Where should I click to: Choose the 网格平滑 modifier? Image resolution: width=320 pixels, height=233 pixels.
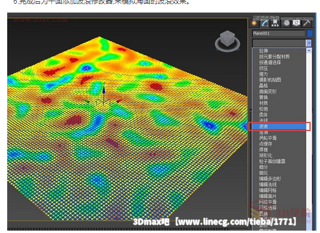(268, 202)
